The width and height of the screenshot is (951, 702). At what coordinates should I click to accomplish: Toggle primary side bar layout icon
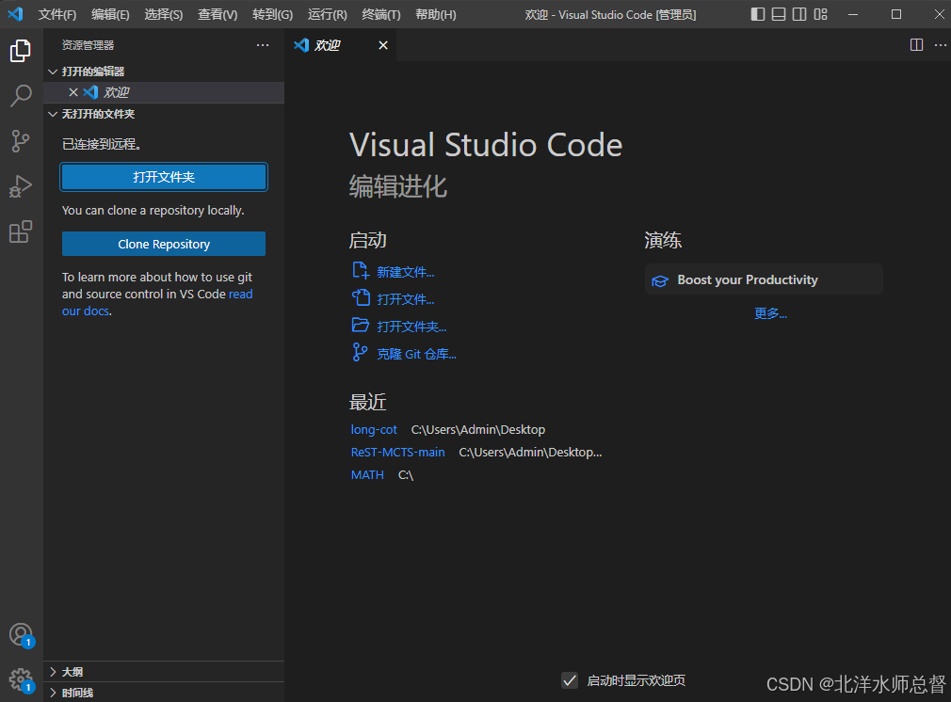[x=758, y=14]
